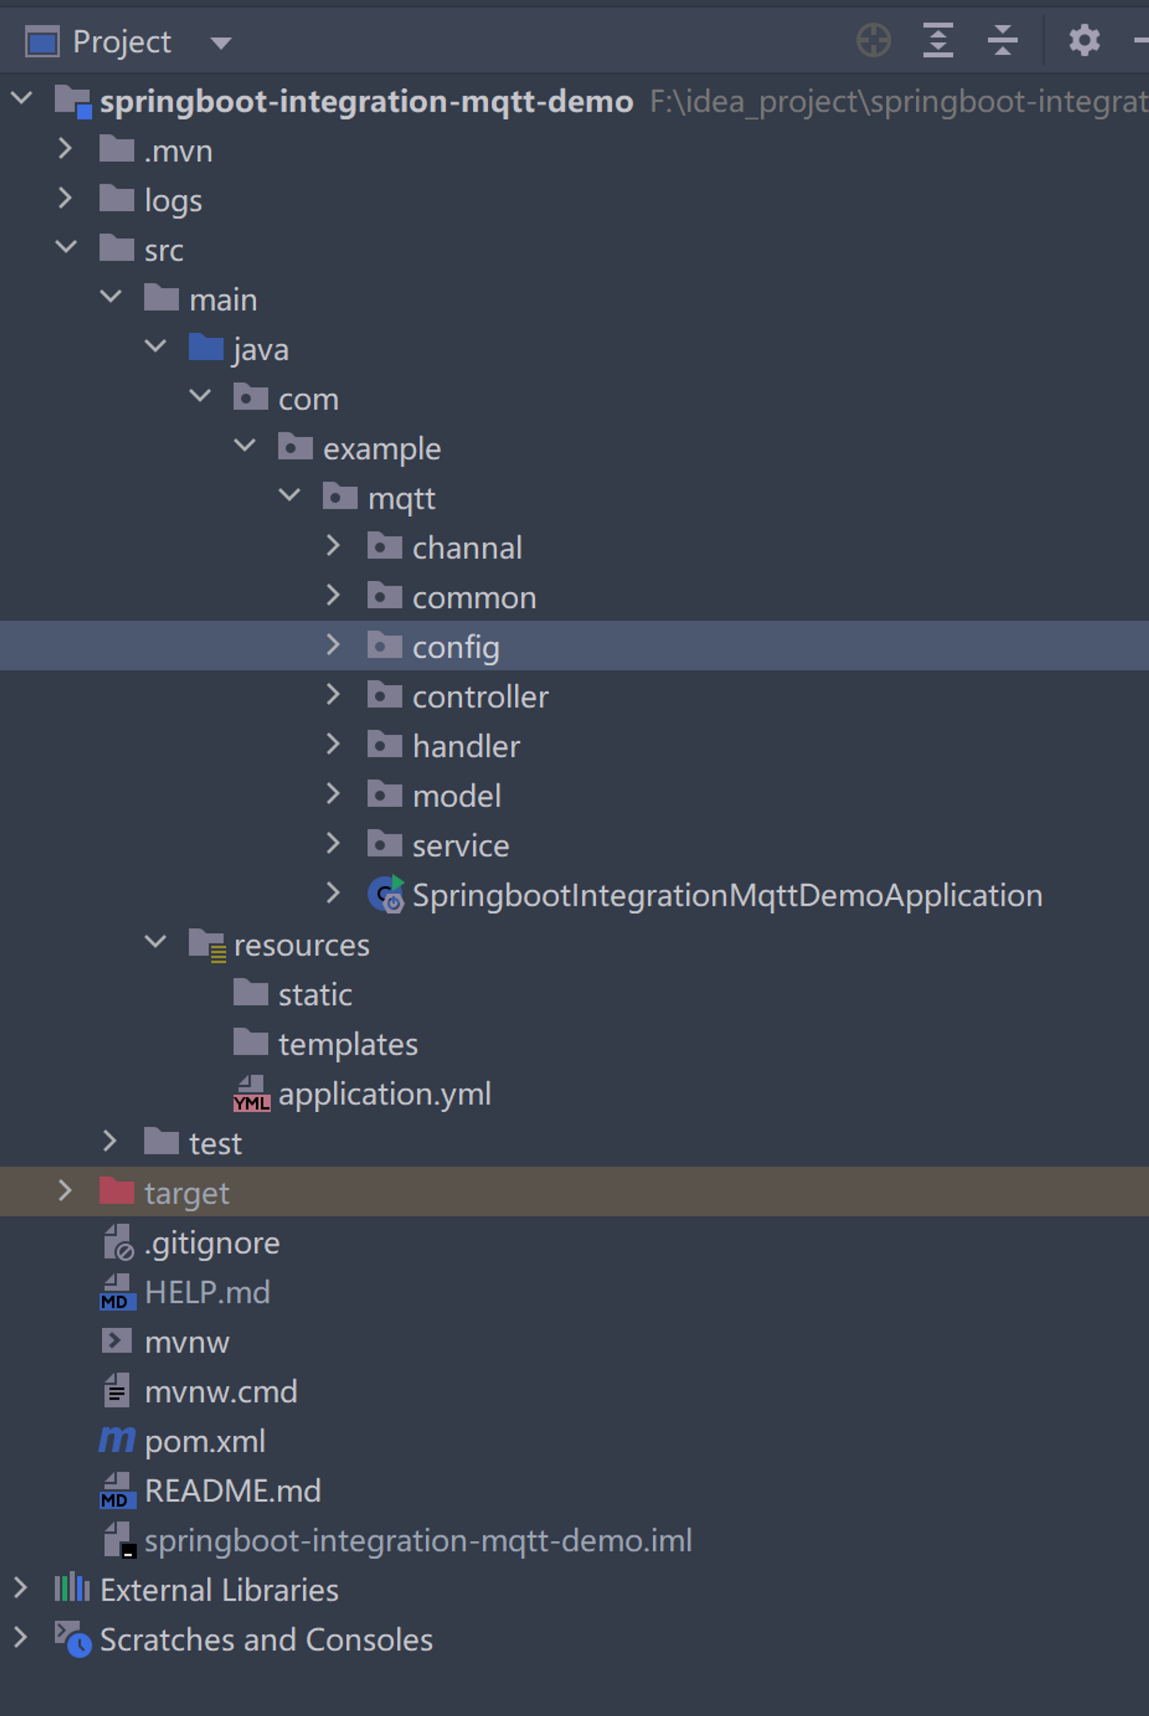Image resolution: width=1149 pixels, height=1716 pixels.
Task: Click the red target folder icon
Action: pyautogui.click(x=117, y=1191)
